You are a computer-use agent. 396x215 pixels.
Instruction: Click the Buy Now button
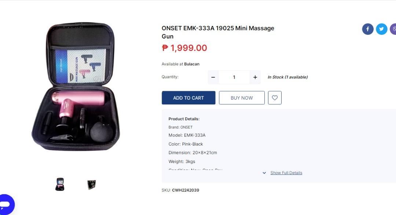[x=242, y=98]
